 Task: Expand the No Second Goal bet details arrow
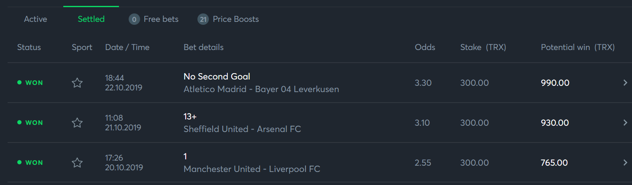625,83
